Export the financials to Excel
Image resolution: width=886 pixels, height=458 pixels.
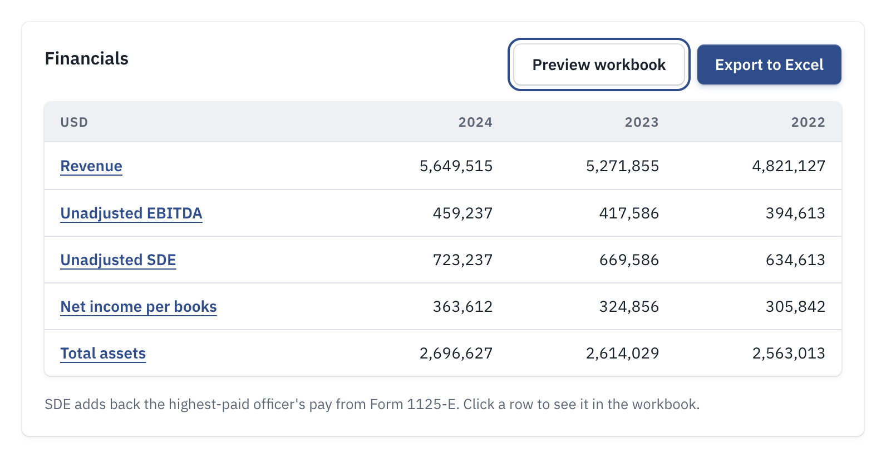(x=769, y=64)
